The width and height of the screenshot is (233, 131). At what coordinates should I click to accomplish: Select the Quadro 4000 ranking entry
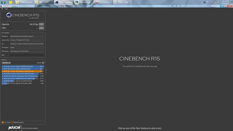click(23, 69)
